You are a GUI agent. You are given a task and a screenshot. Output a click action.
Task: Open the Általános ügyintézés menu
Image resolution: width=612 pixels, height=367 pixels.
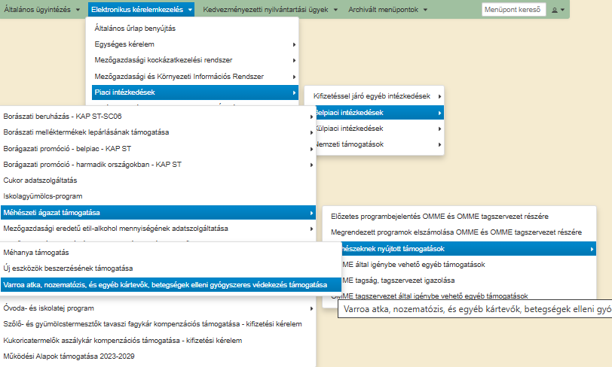coord(41,10)
